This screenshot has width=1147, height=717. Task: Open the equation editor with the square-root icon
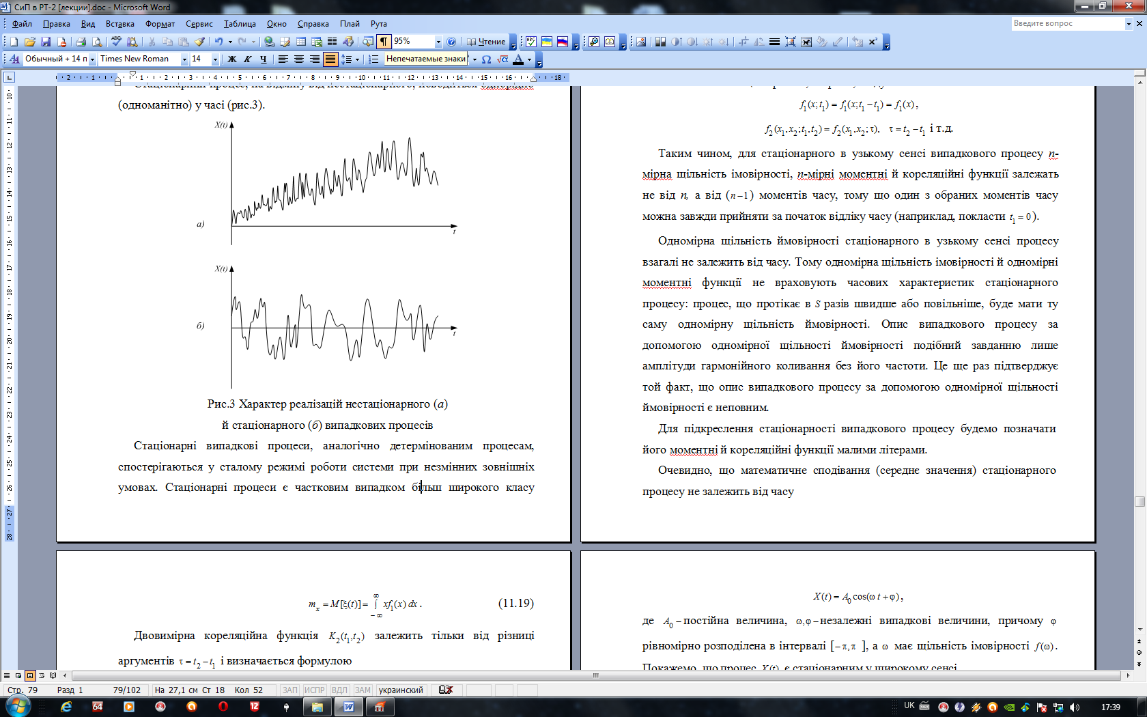[x=502, y=59]
